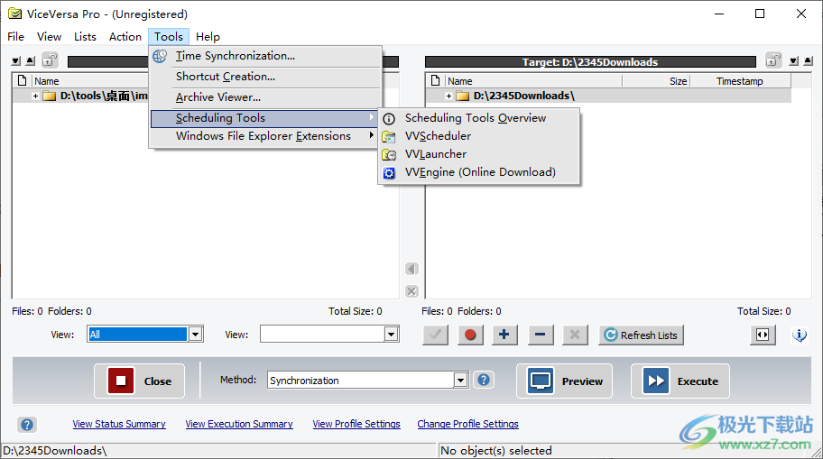
Task: Click the help icon beside Method dropdown
Action: point(484,380)
